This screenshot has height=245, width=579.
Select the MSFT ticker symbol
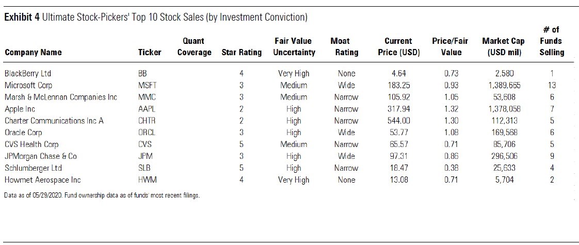coord(148,86)
